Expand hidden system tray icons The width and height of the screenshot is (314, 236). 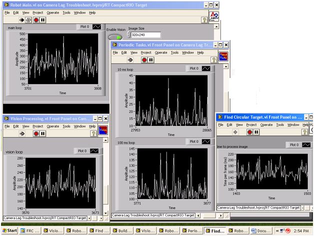pyautogui.click(x=277, y=231)
